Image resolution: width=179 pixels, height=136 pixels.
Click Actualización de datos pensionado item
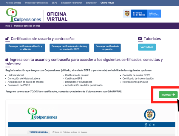[x=84, y=85]
